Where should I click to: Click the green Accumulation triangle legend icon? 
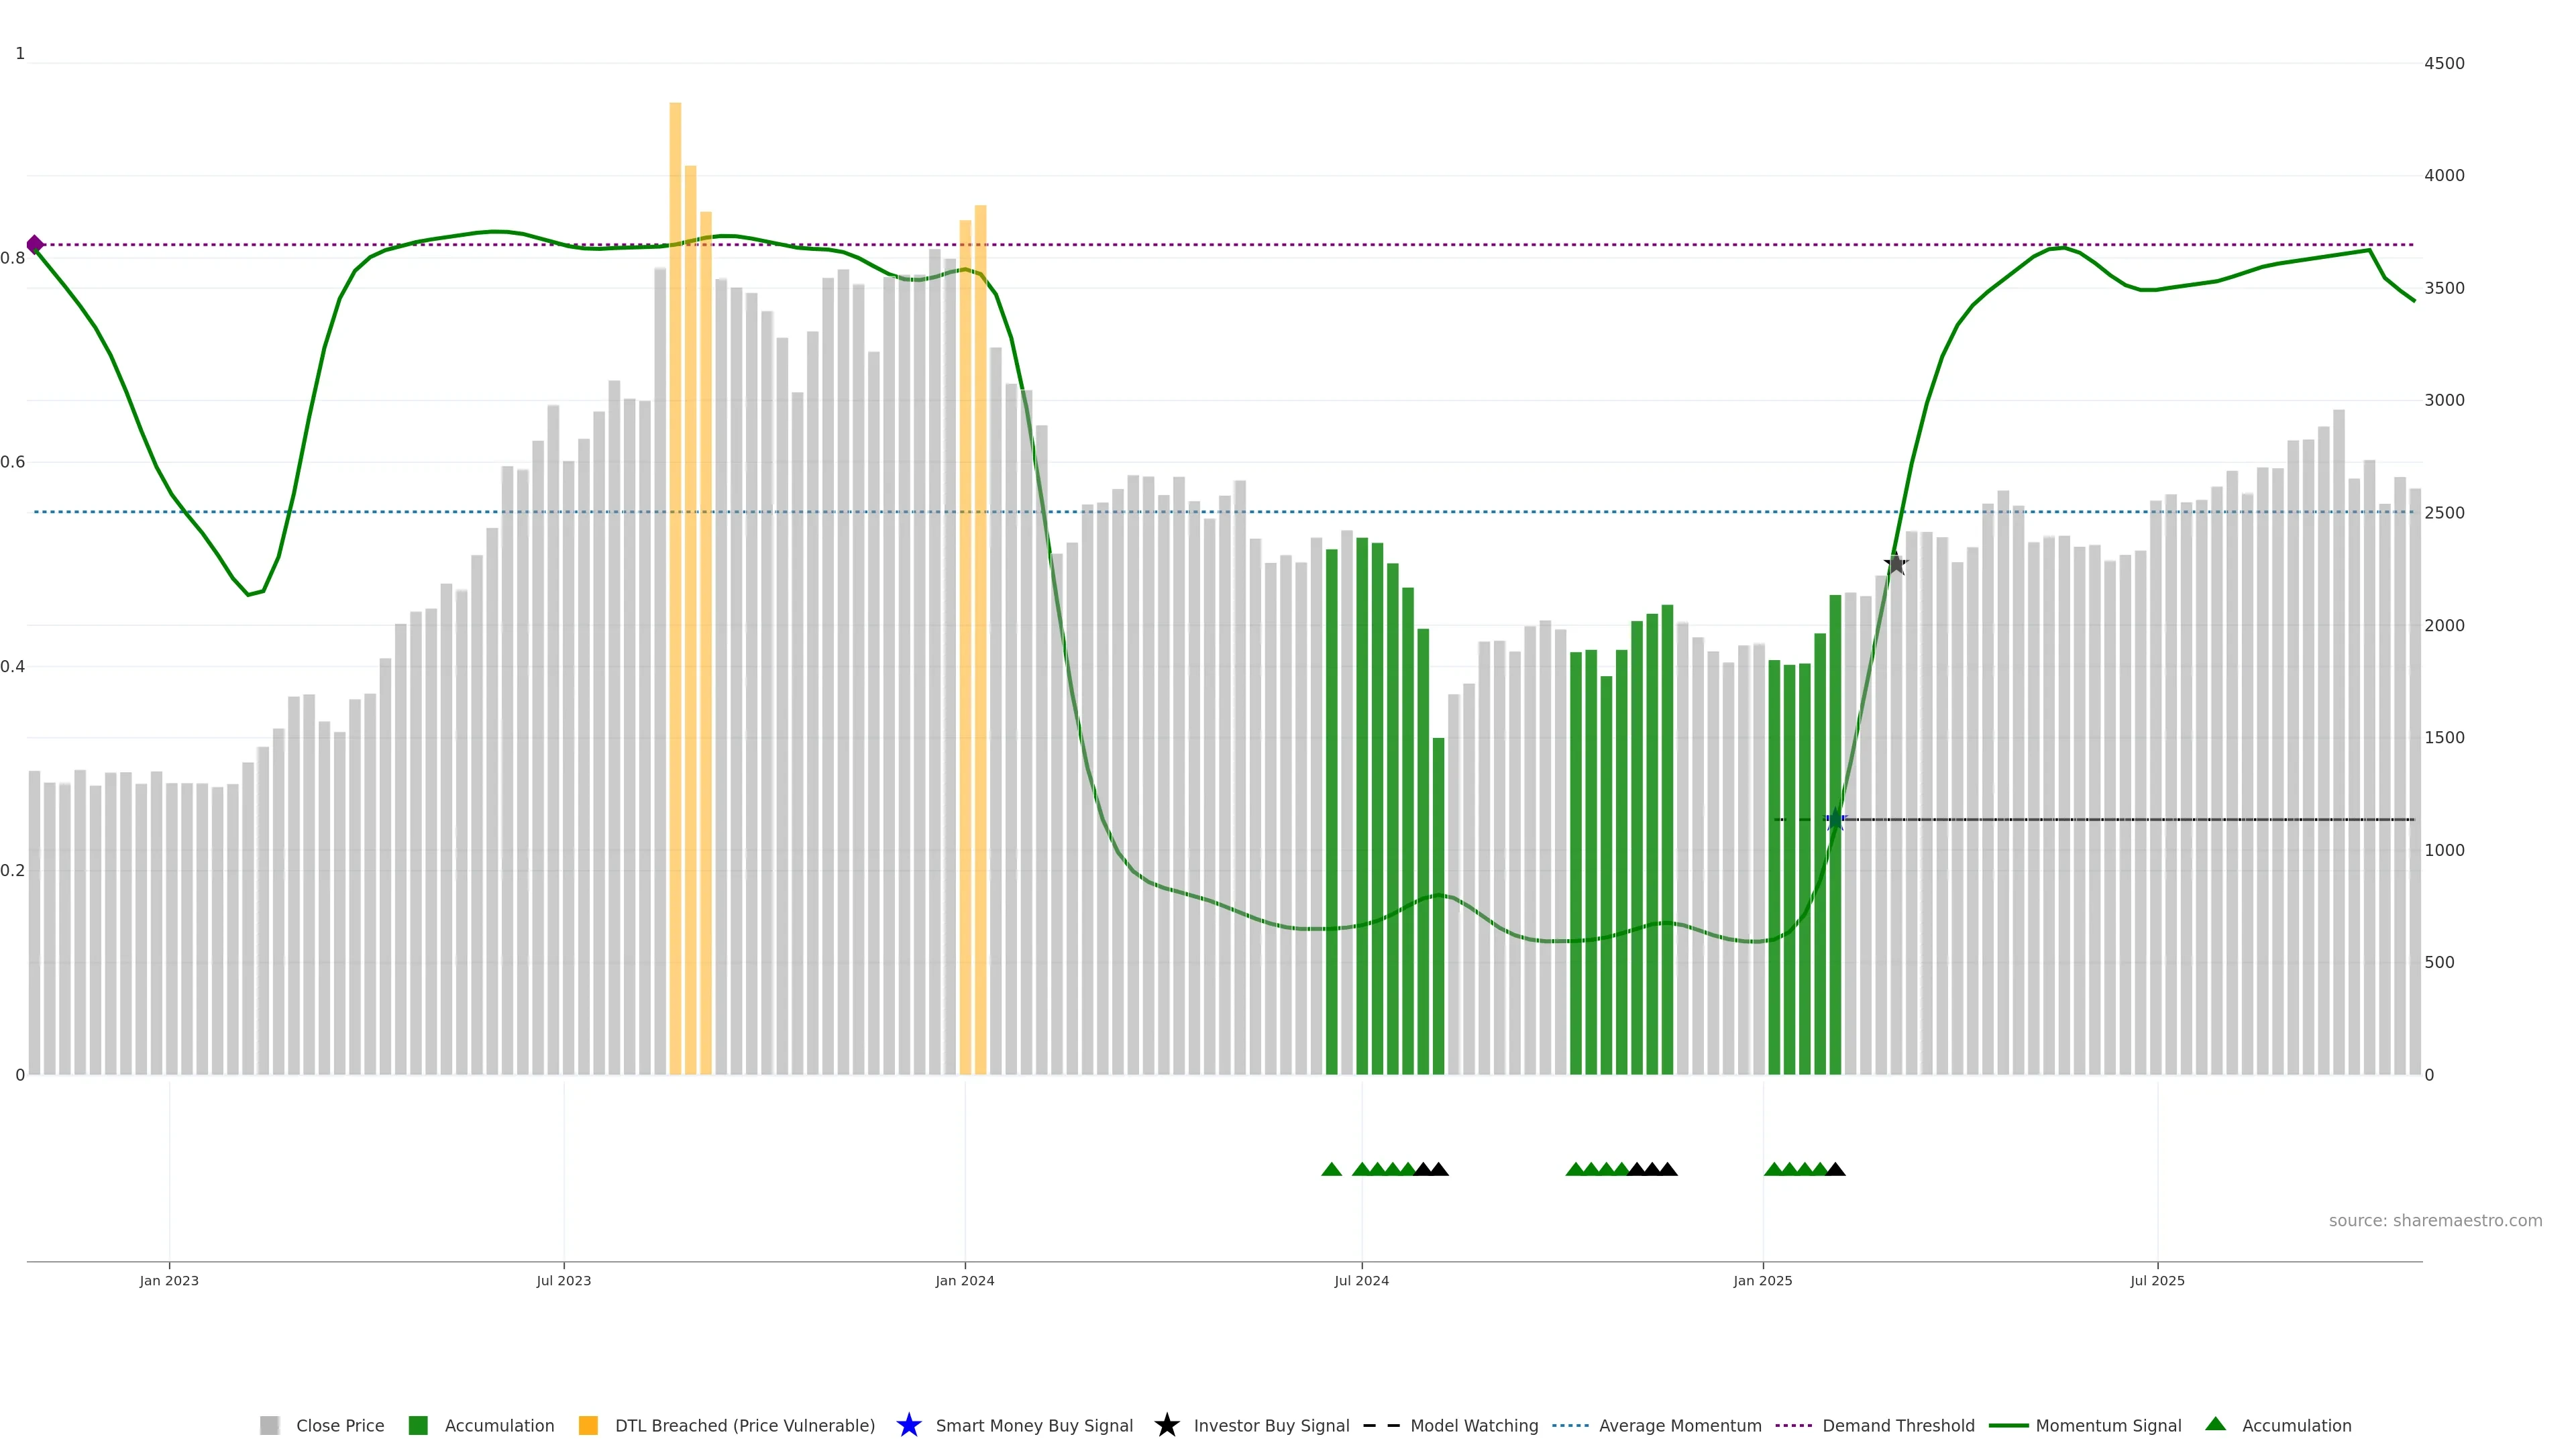point(2215,1424)
